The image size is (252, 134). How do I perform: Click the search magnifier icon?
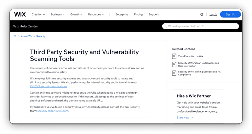165,26
